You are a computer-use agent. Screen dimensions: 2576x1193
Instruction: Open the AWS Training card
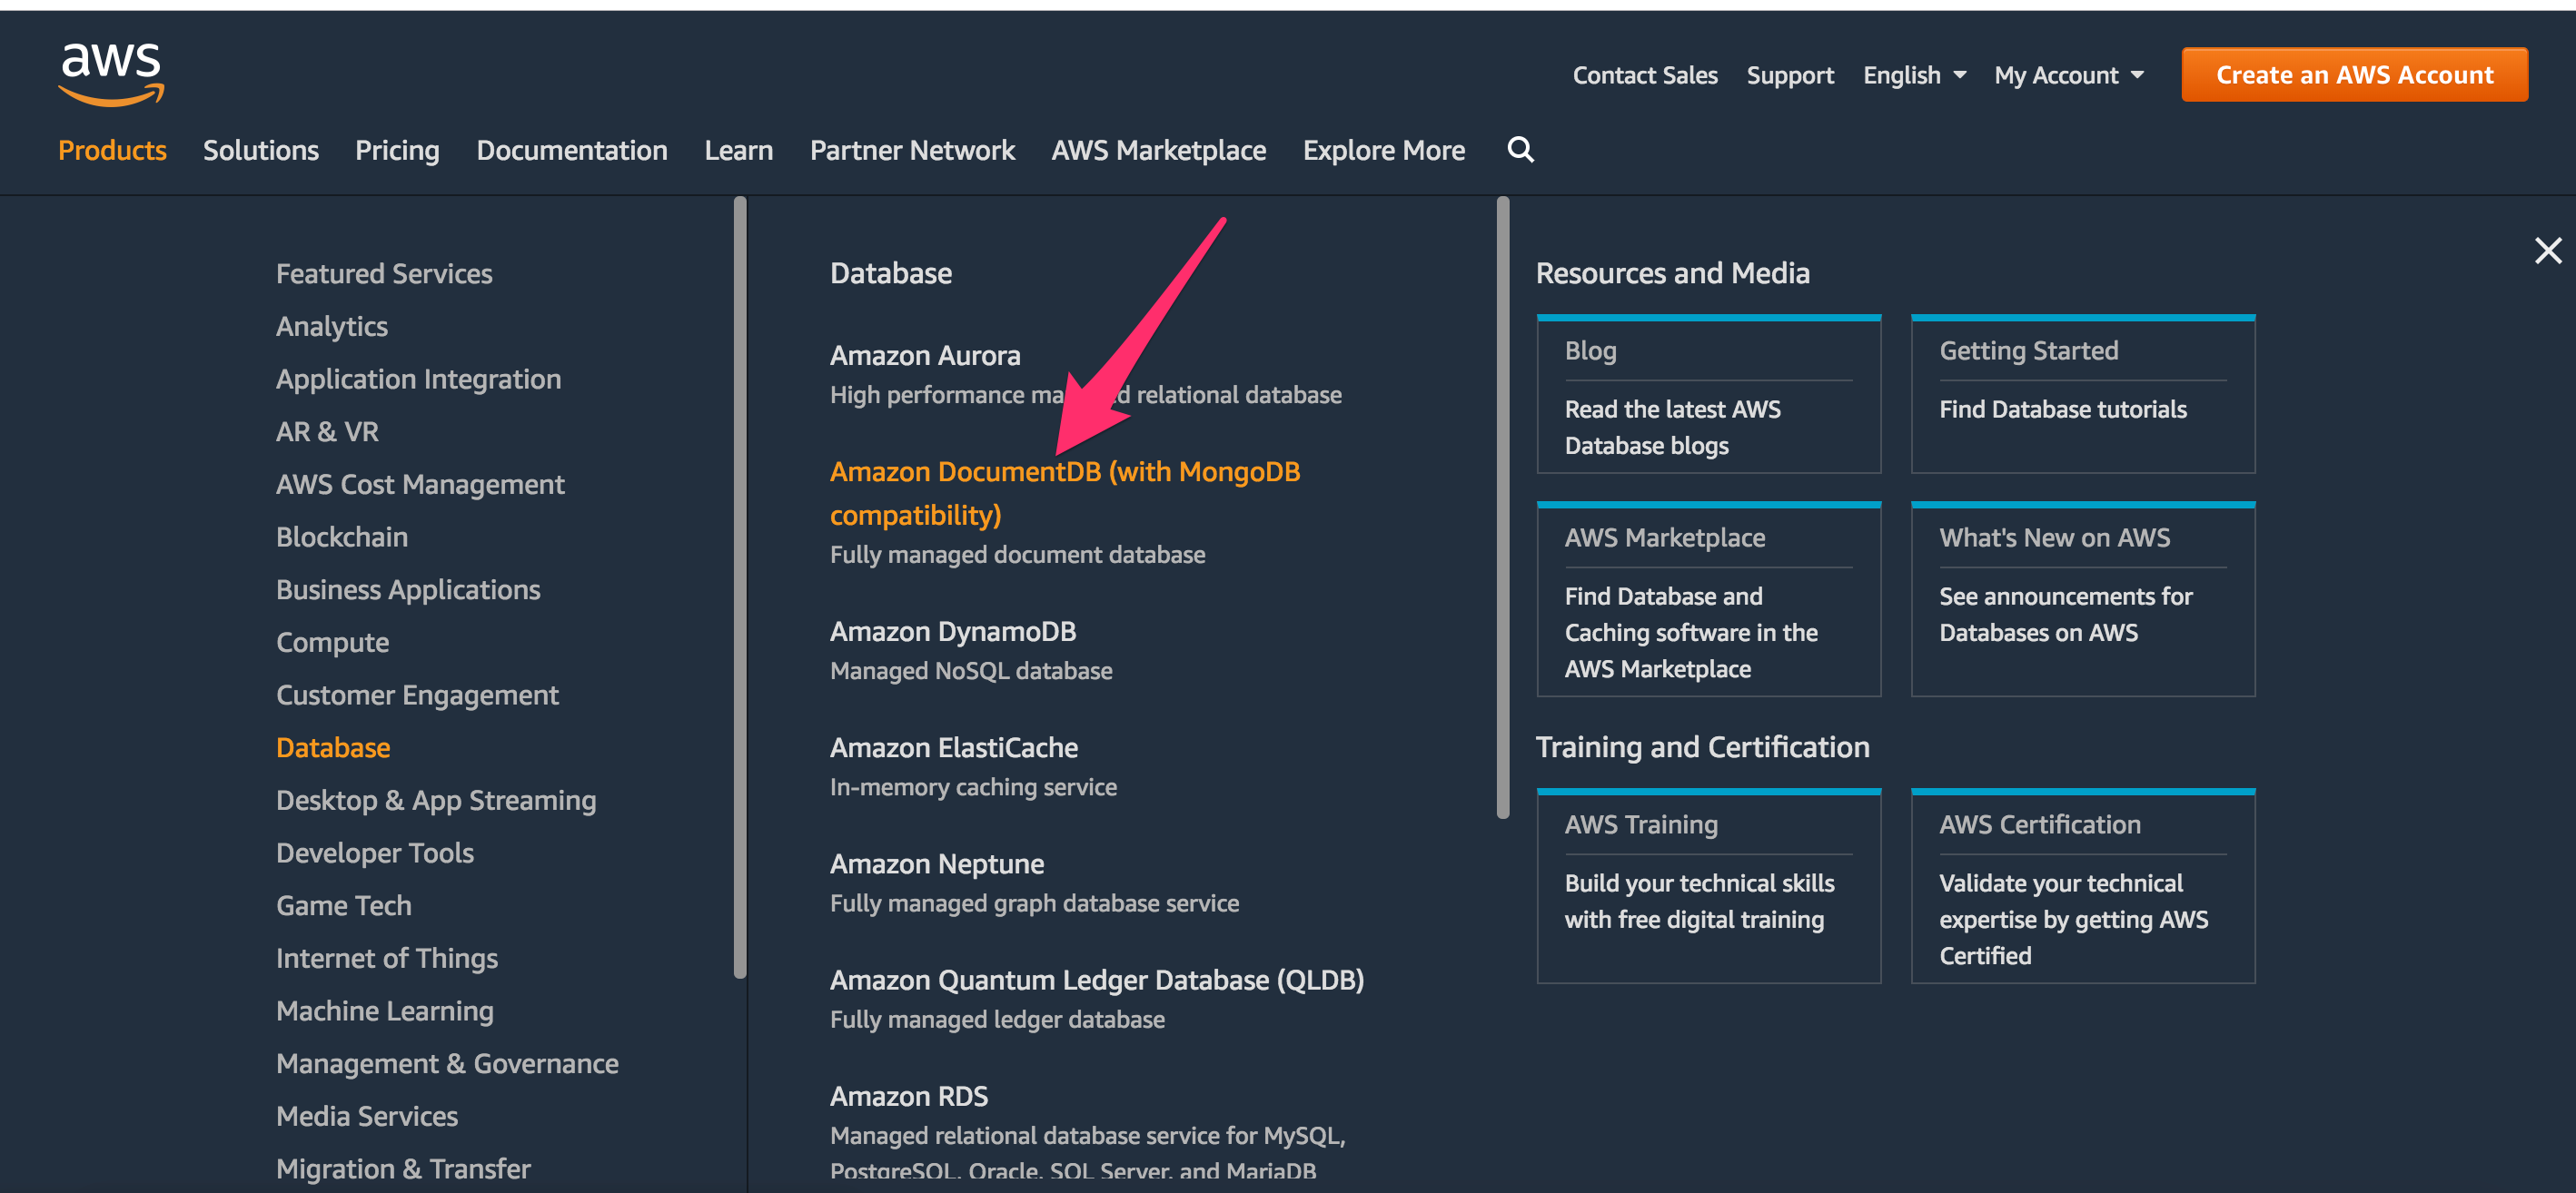tap(1708, 886)
